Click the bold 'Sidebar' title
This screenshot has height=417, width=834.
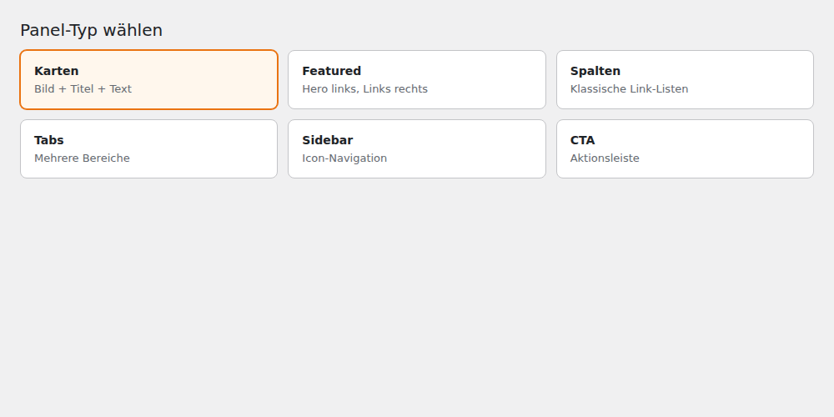(328, 140)
